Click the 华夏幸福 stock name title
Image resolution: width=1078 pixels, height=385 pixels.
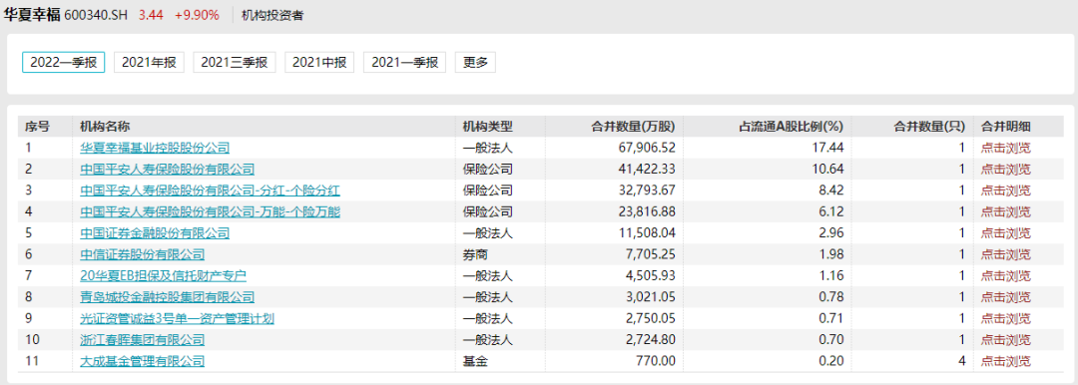point(32,14)
